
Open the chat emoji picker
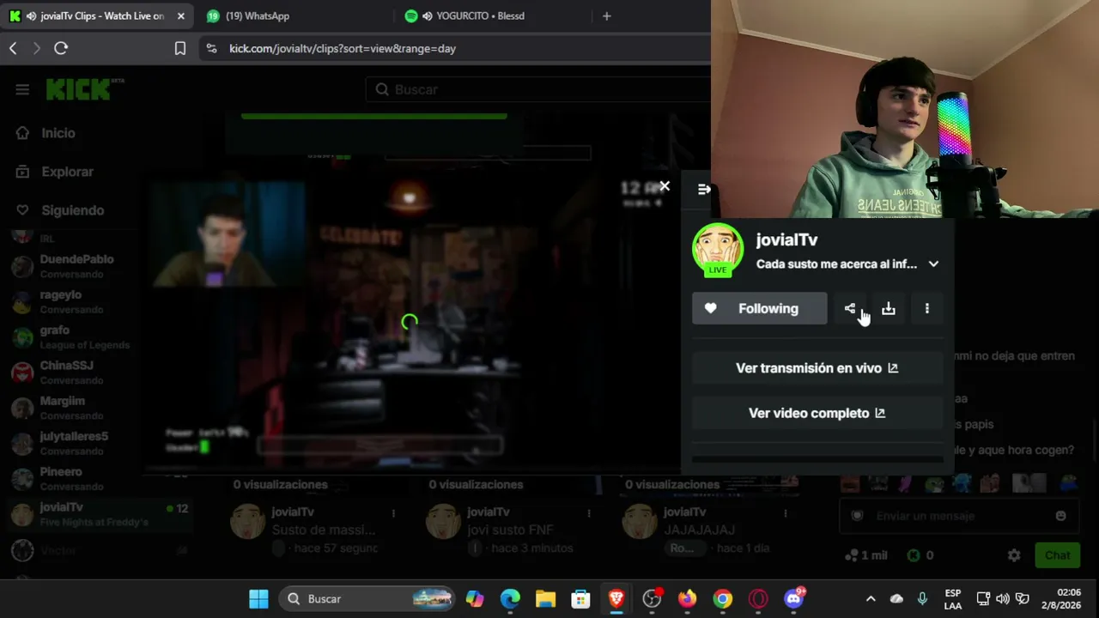pos(1061,516)
